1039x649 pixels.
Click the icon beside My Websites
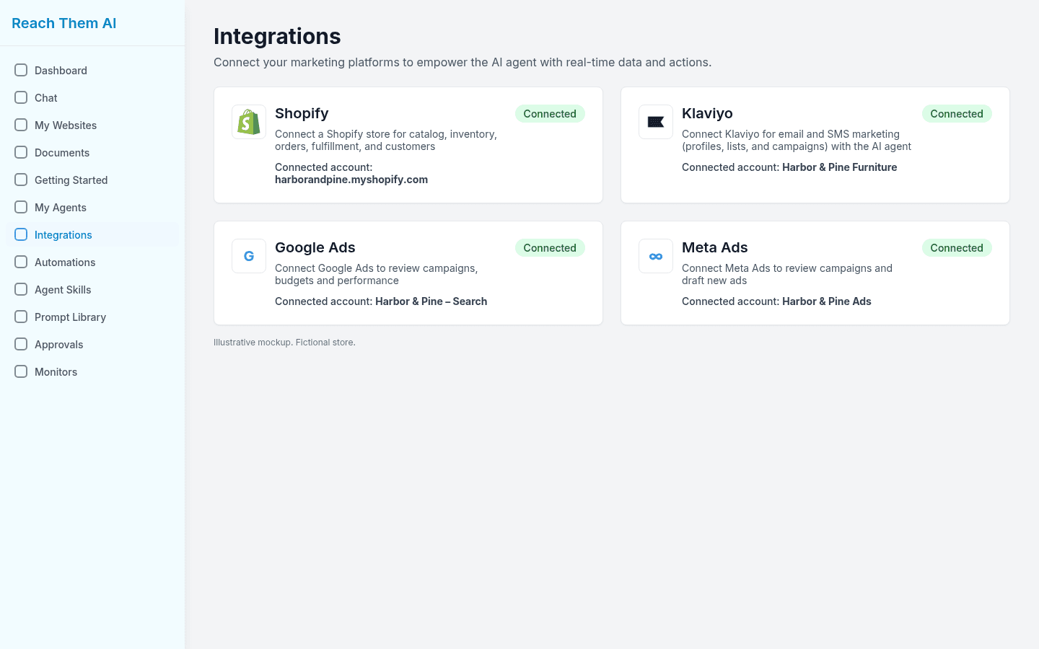pyautogui.click(x=21, y=125)
